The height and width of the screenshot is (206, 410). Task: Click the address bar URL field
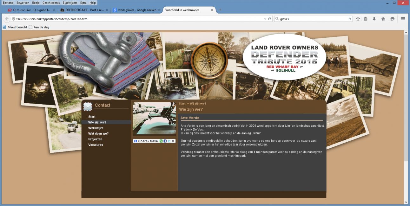tap(140, 19)
